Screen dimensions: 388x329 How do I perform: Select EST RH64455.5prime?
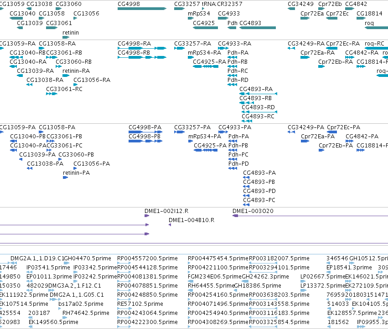coord(211,286)
